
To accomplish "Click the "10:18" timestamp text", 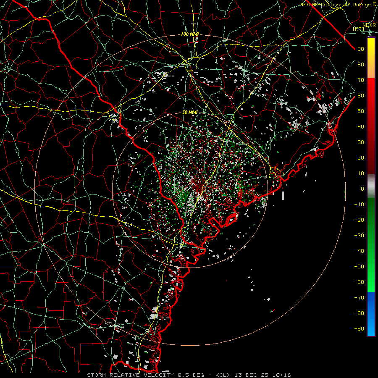I will pyautogui.click(x=281, y=375).
